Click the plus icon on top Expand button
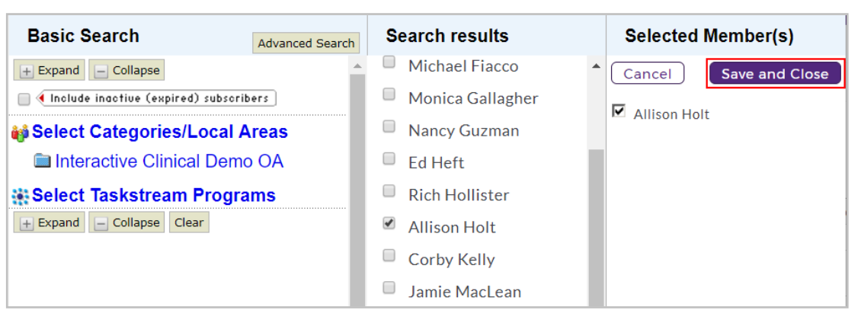This screenshot has height=323, width=861. tap(26, 72)
